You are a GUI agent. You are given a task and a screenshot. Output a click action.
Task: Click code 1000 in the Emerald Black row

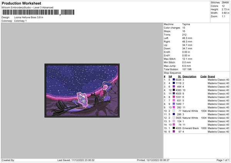(x=204, y=128)
